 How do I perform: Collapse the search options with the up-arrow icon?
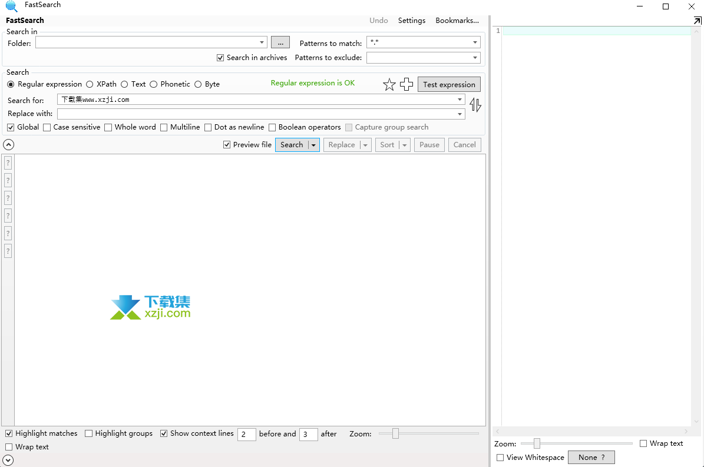click(8, 144)
